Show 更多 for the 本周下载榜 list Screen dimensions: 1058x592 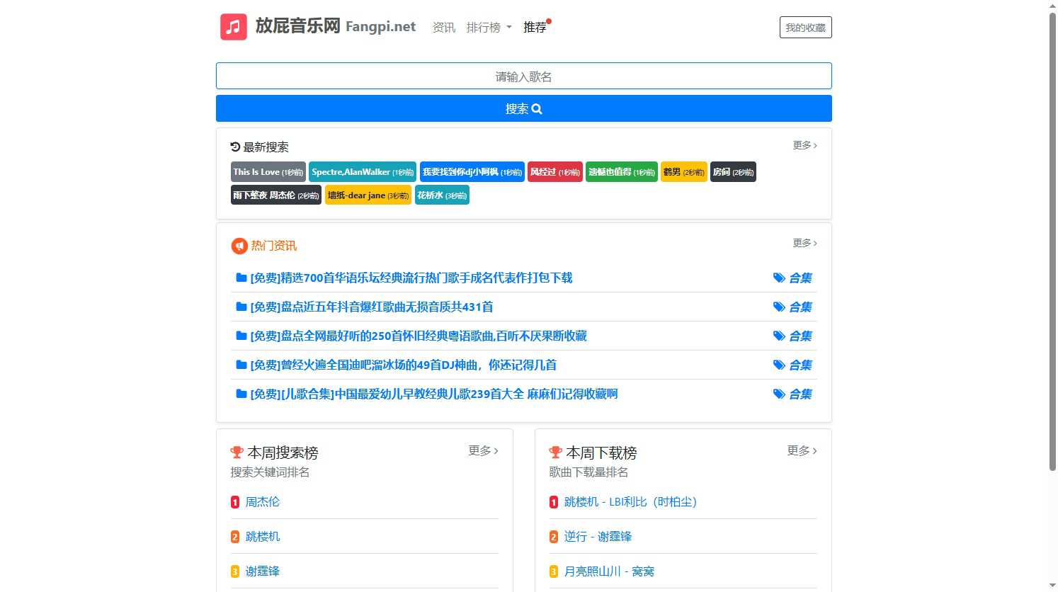[802, 450]
